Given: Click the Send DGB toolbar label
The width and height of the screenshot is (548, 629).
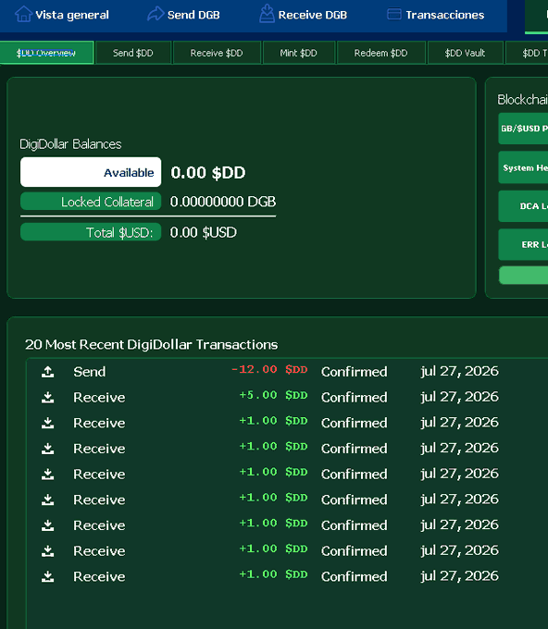Looking at the screenshot, I should tap(193, 15).
